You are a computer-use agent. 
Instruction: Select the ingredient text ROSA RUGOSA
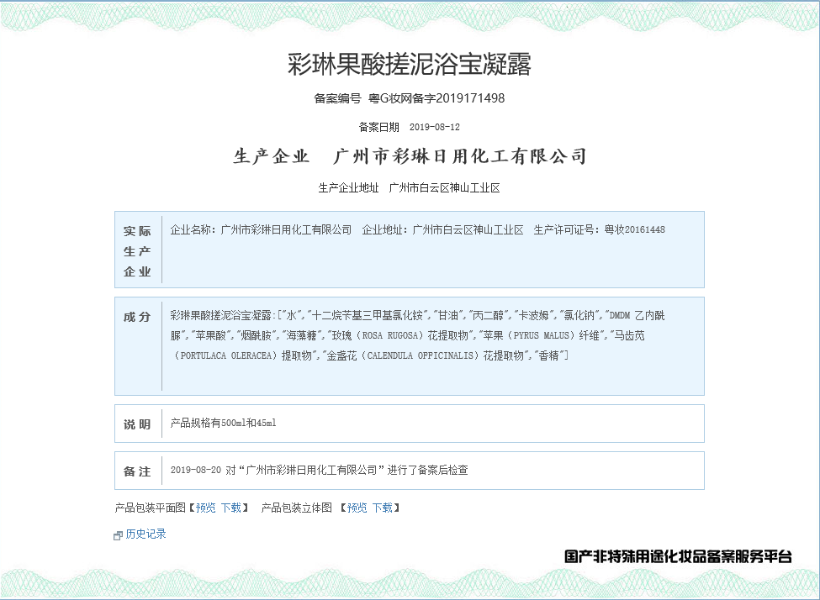389,335
